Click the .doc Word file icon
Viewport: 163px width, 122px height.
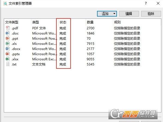8,33
